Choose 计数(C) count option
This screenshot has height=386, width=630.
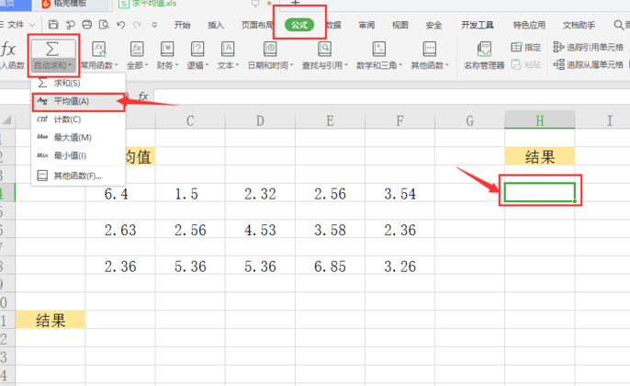tap(78, 119)
